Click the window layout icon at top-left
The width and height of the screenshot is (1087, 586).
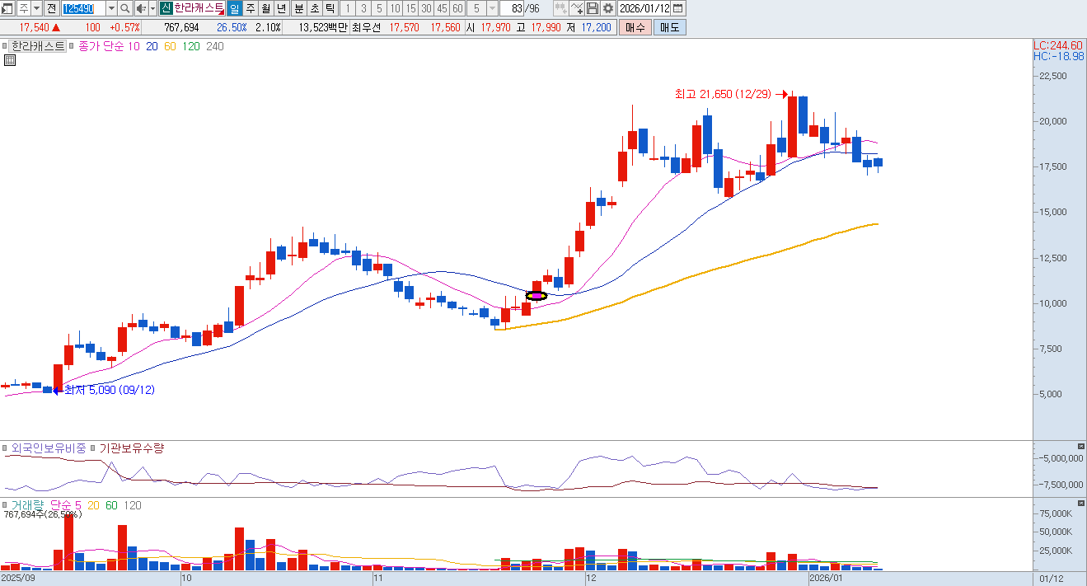(x=7, y=8)
